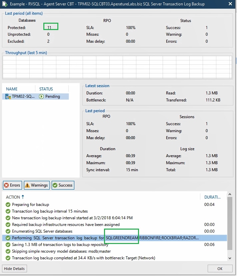Click the green Pending play status icon
Screen dimensions: 237x276
point(41,96)
